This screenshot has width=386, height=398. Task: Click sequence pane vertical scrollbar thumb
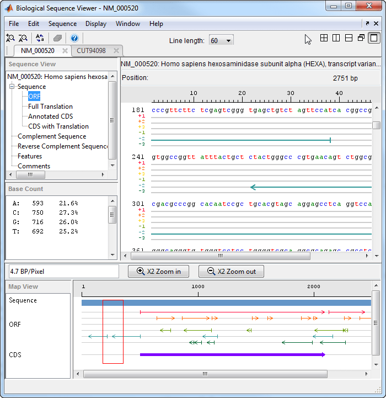377,125
